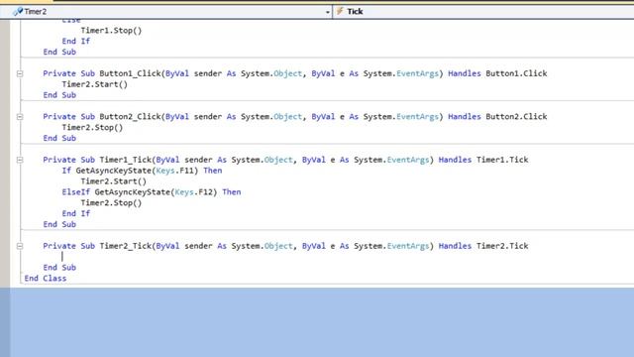Image resolution: width=634 pixels, height=357 pixels.
Task: Click the Timer2_Tick sub name
Action: coord(126,246)
